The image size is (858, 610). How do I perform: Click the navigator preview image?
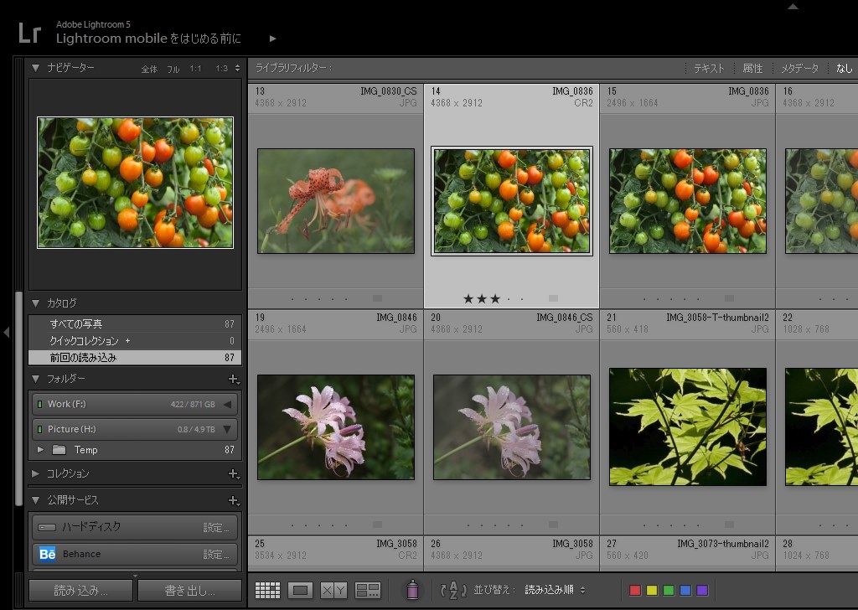pyautogui.click(x=135, y=182)
